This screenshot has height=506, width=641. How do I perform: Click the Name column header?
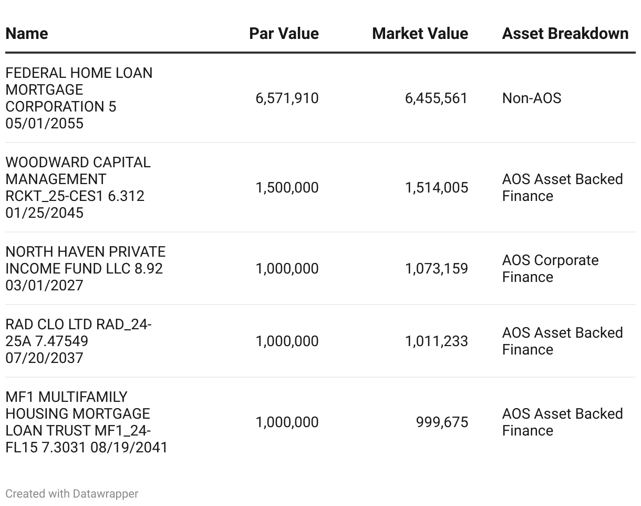tap(26, 33)
